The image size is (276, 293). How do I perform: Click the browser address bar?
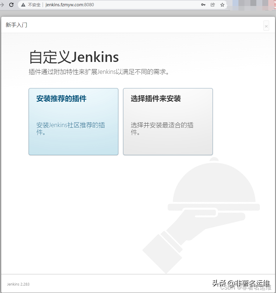[x=89, y=5]
